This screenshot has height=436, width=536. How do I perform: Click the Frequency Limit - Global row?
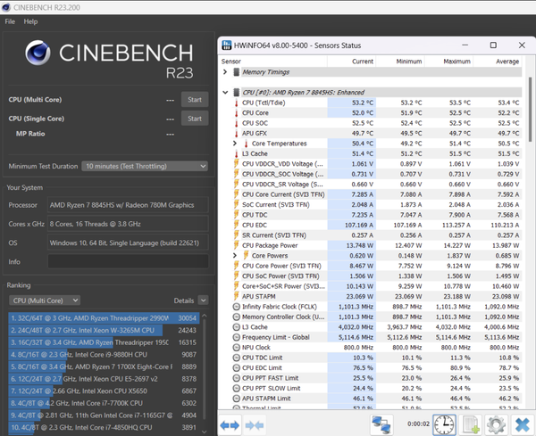tap(376, 337)
